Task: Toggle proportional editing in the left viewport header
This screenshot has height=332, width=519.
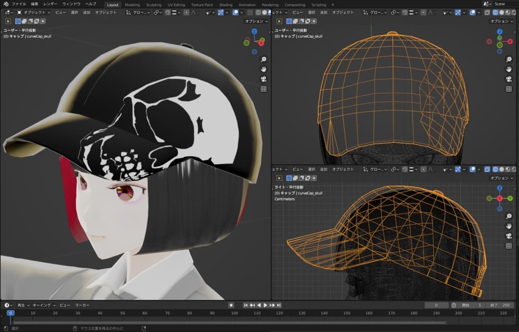Action: click(187, 12)
